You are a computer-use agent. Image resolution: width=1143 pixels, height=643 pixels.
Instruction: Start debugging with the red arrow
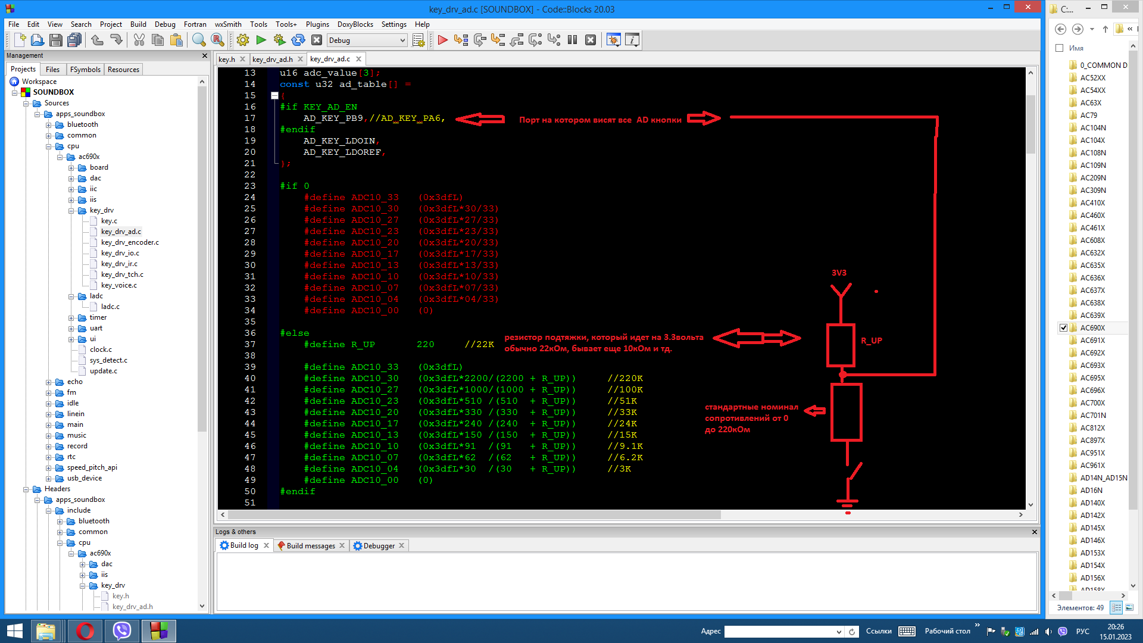tap(442, 40)
